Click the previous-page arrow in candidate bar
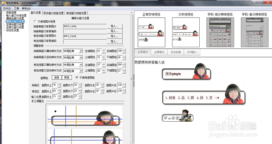This screenshot has height=144, width=272. [x=216, y=98]
